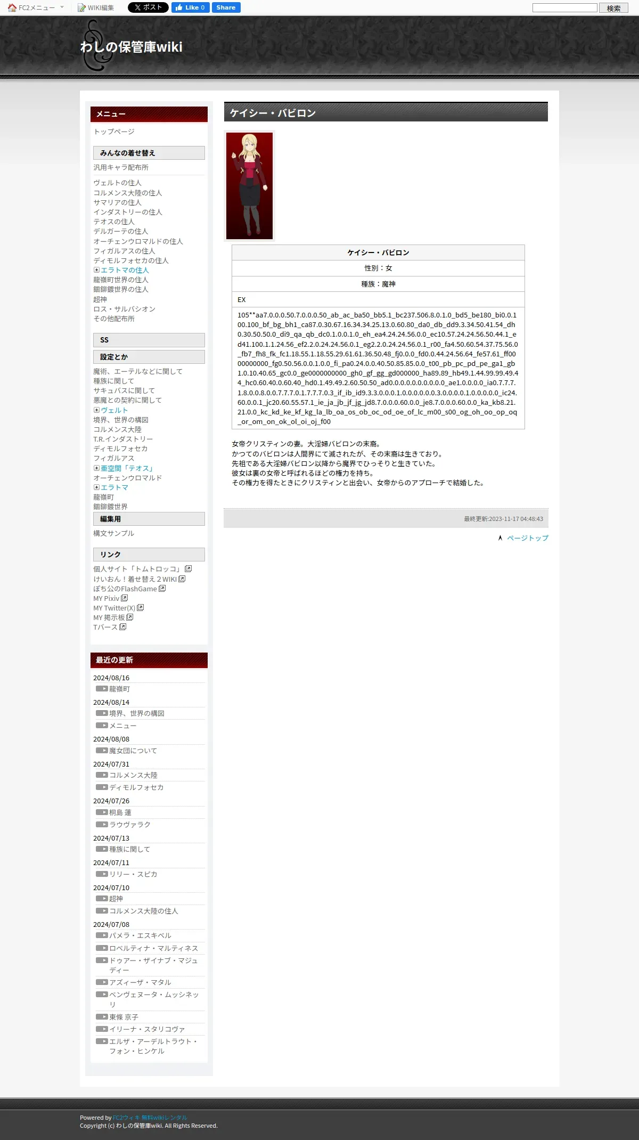The width and height of the screenshot is (639, 1140).
Task: Click arrow icon beside イリーナ・スタリコヴァ
Action: click(102, 1029)
